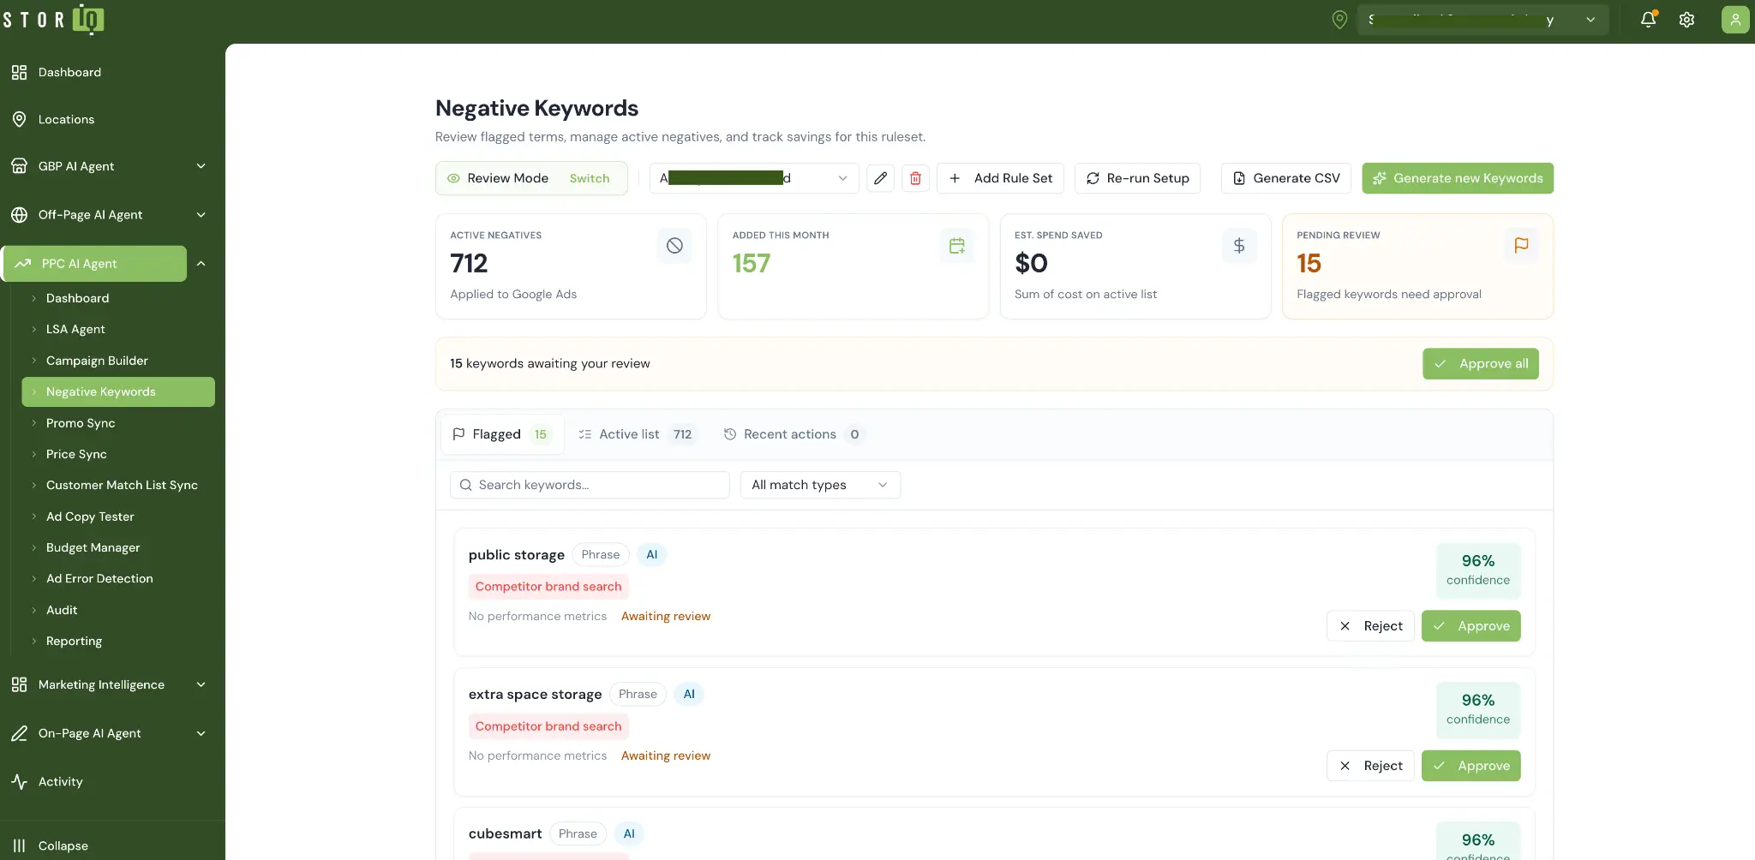Expand Marketing Intelligence menu

pos(201,684)
